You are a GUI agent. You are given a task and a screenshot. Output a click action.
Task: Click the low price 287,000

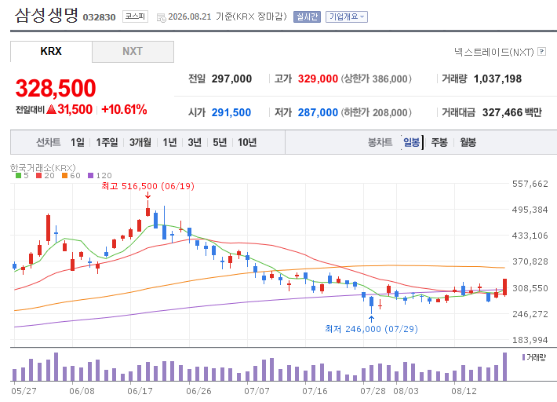coord(318,112)
